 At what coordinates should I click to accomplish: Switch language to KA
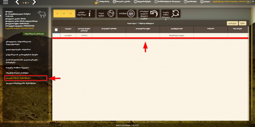pyautogui.click(x=248, y=2)
